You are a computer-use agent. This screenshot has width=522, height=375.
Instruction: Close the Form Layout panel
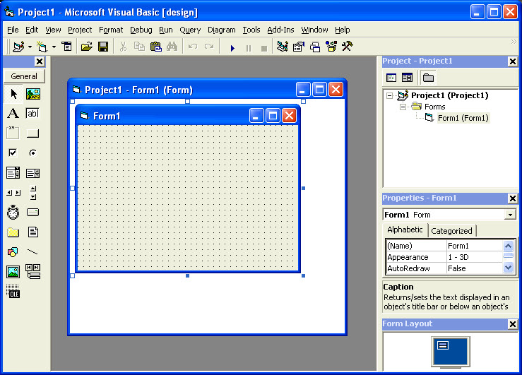pos(513,324)
